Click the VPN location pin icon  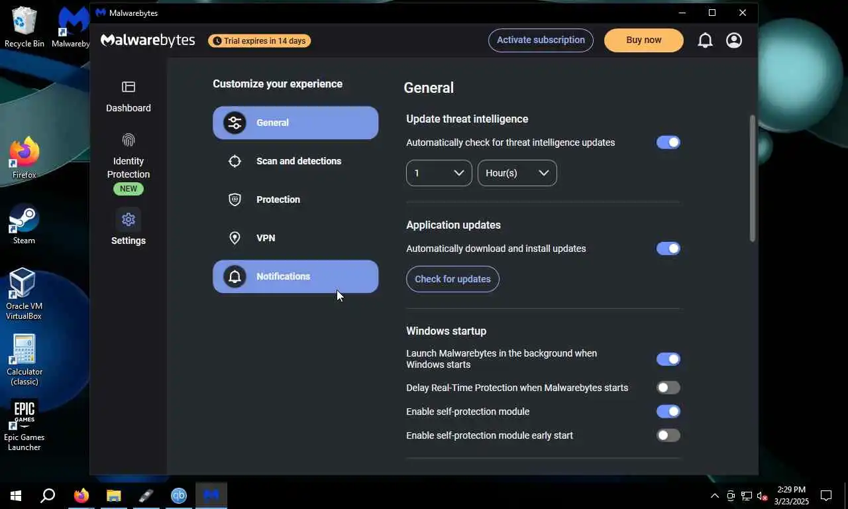[235, 238]
